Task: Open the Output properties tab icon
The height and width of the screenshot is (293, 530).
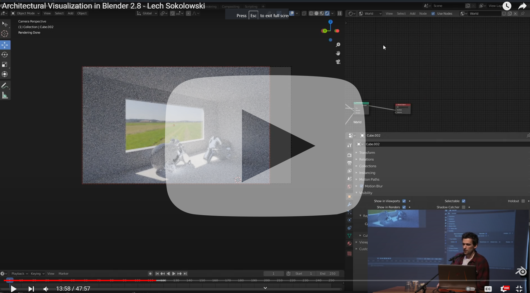Action: click(x=349, y=163)
